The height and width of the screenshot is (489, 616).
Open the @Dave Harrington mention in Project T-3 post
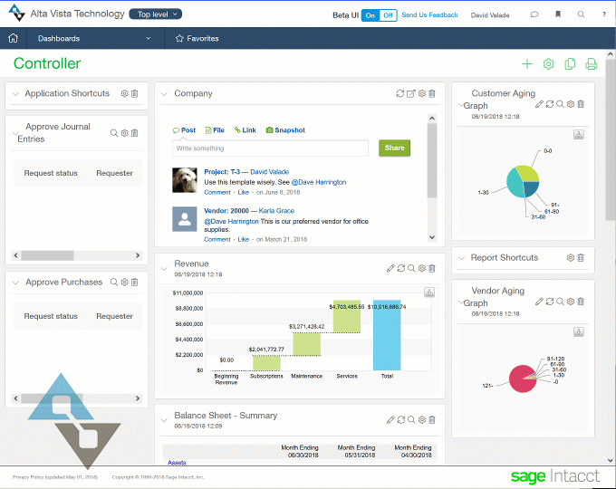[x=319, y=182]
